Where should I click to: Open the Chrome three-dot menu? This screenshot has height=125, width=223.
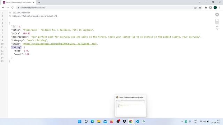(x=220, y=8)
